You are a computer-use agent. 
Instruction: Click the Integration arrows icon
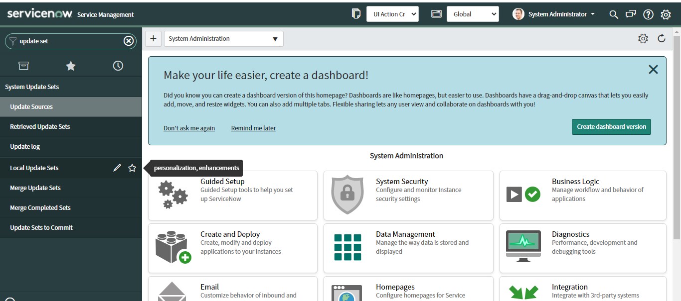[x=523, y=293]
